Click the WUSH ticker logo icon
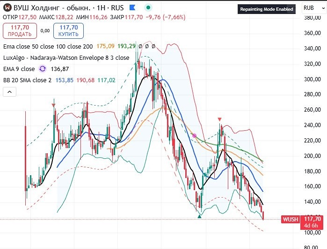Screen dimensions: 327x249 click(7, 7)
